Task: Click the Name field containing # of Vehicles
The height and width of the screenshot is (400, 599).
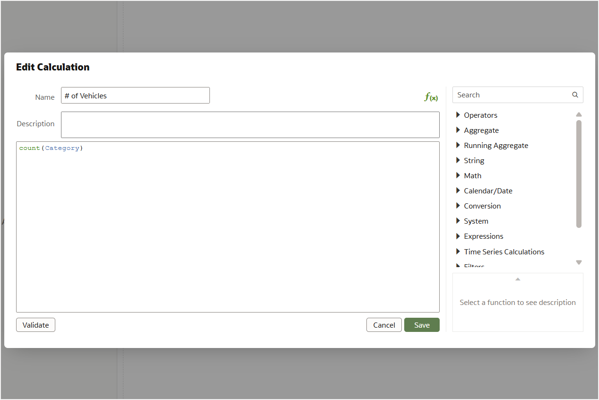Action: coord(135,96)
